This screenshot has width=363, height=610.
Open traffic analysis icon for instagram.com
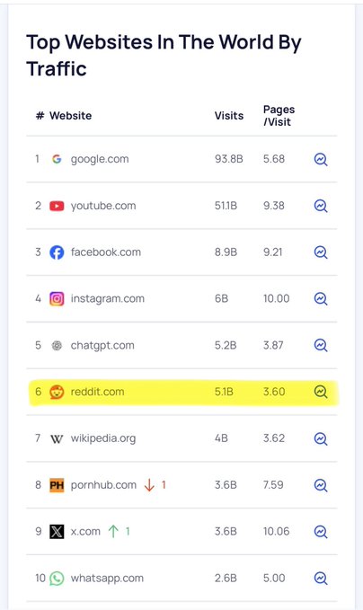[321, 299]
